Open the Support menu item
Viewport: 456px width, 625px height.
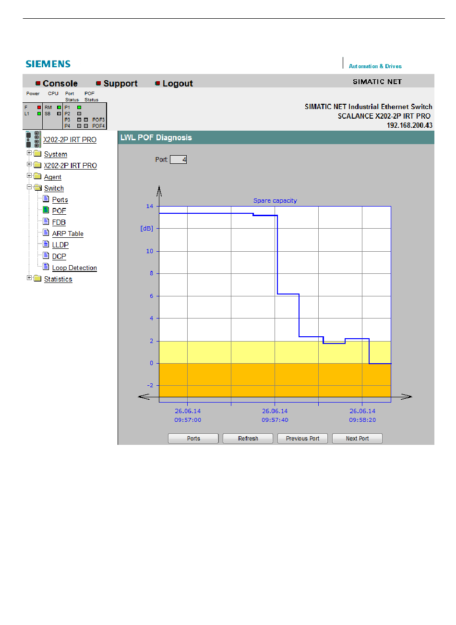pyautogui.click(x=120, y=84)
